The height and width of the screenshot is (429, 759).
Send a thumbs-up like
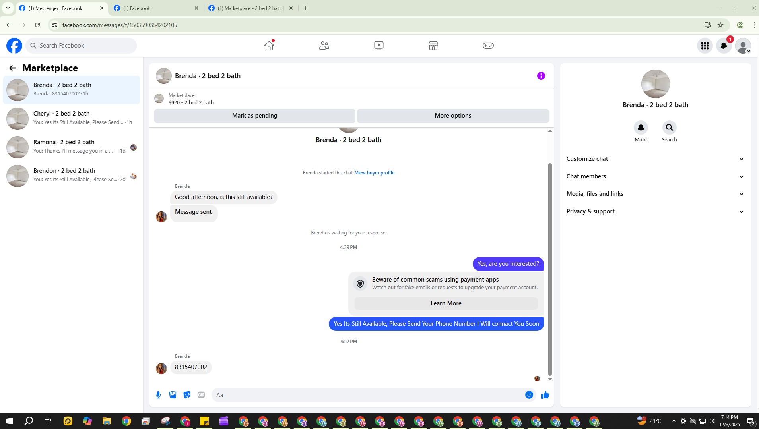545,395
